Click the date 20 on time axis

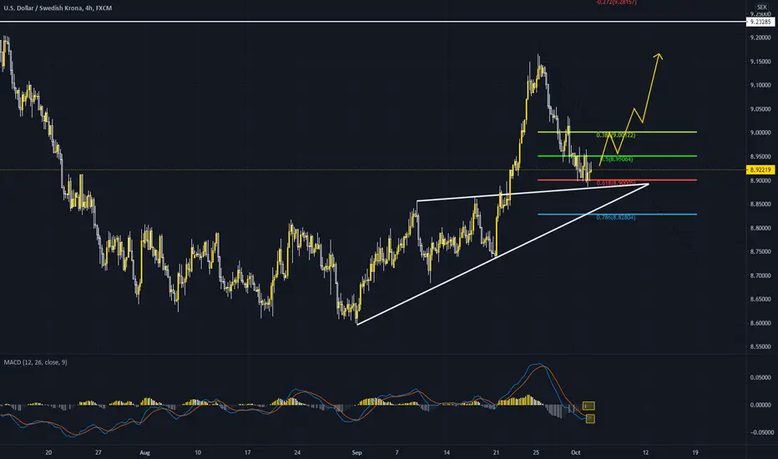point(48,452)
